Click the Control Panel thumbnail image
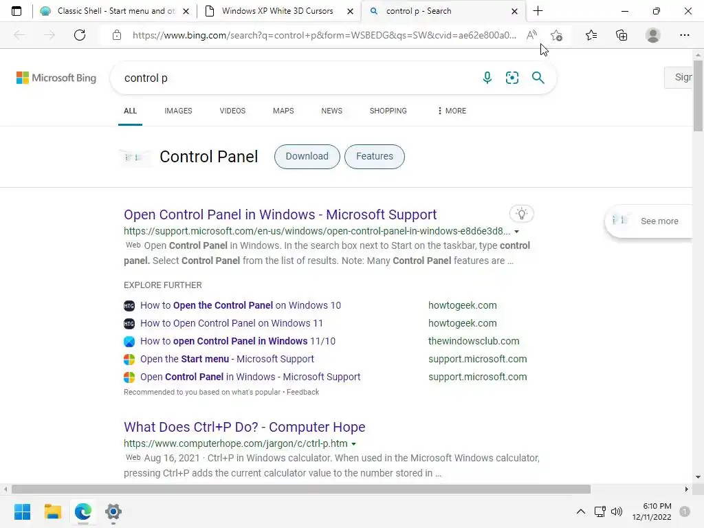The width and height of the screenshot is (704, 528). [x=135, y=157]
